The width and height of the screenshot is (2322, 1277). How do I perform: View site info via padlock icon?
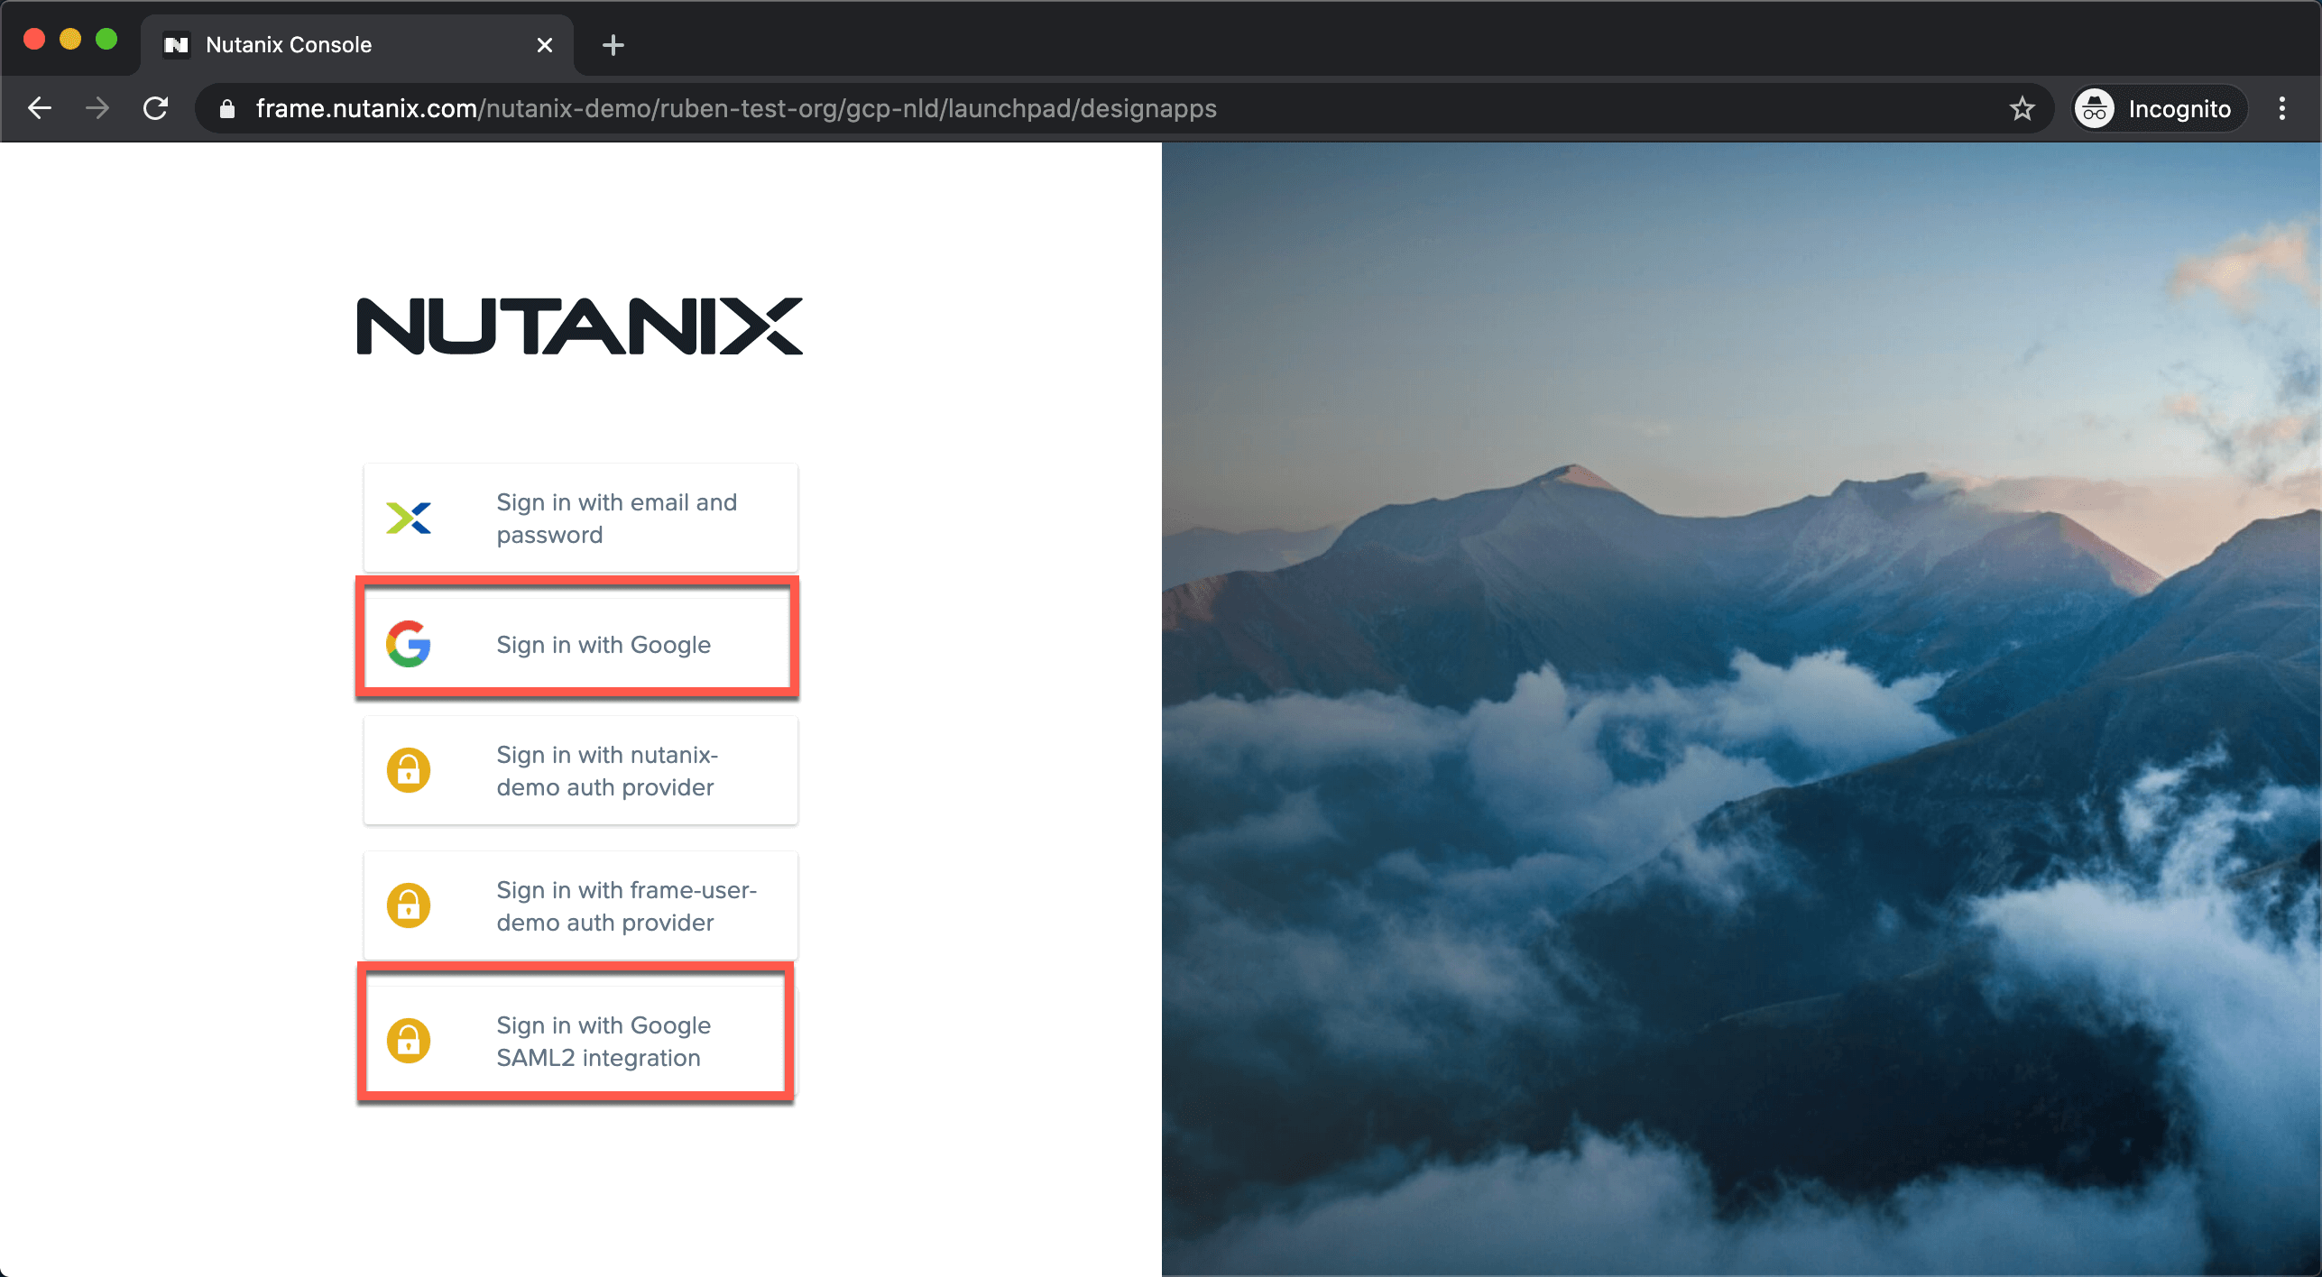click(227, 109)
